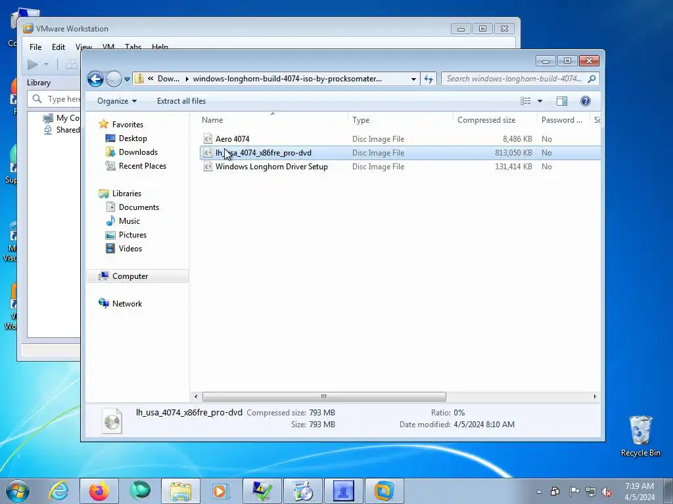Viewport: 673px width, 504px height.
Task: Click network icon in system tray
Action: point(591,492)
